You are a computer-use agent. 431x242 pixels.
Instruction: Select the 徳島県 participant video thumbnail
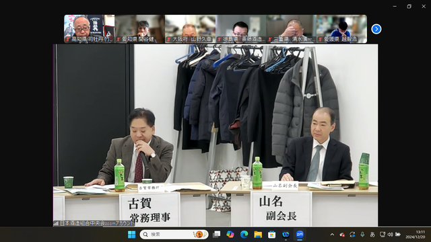[241, 29]
